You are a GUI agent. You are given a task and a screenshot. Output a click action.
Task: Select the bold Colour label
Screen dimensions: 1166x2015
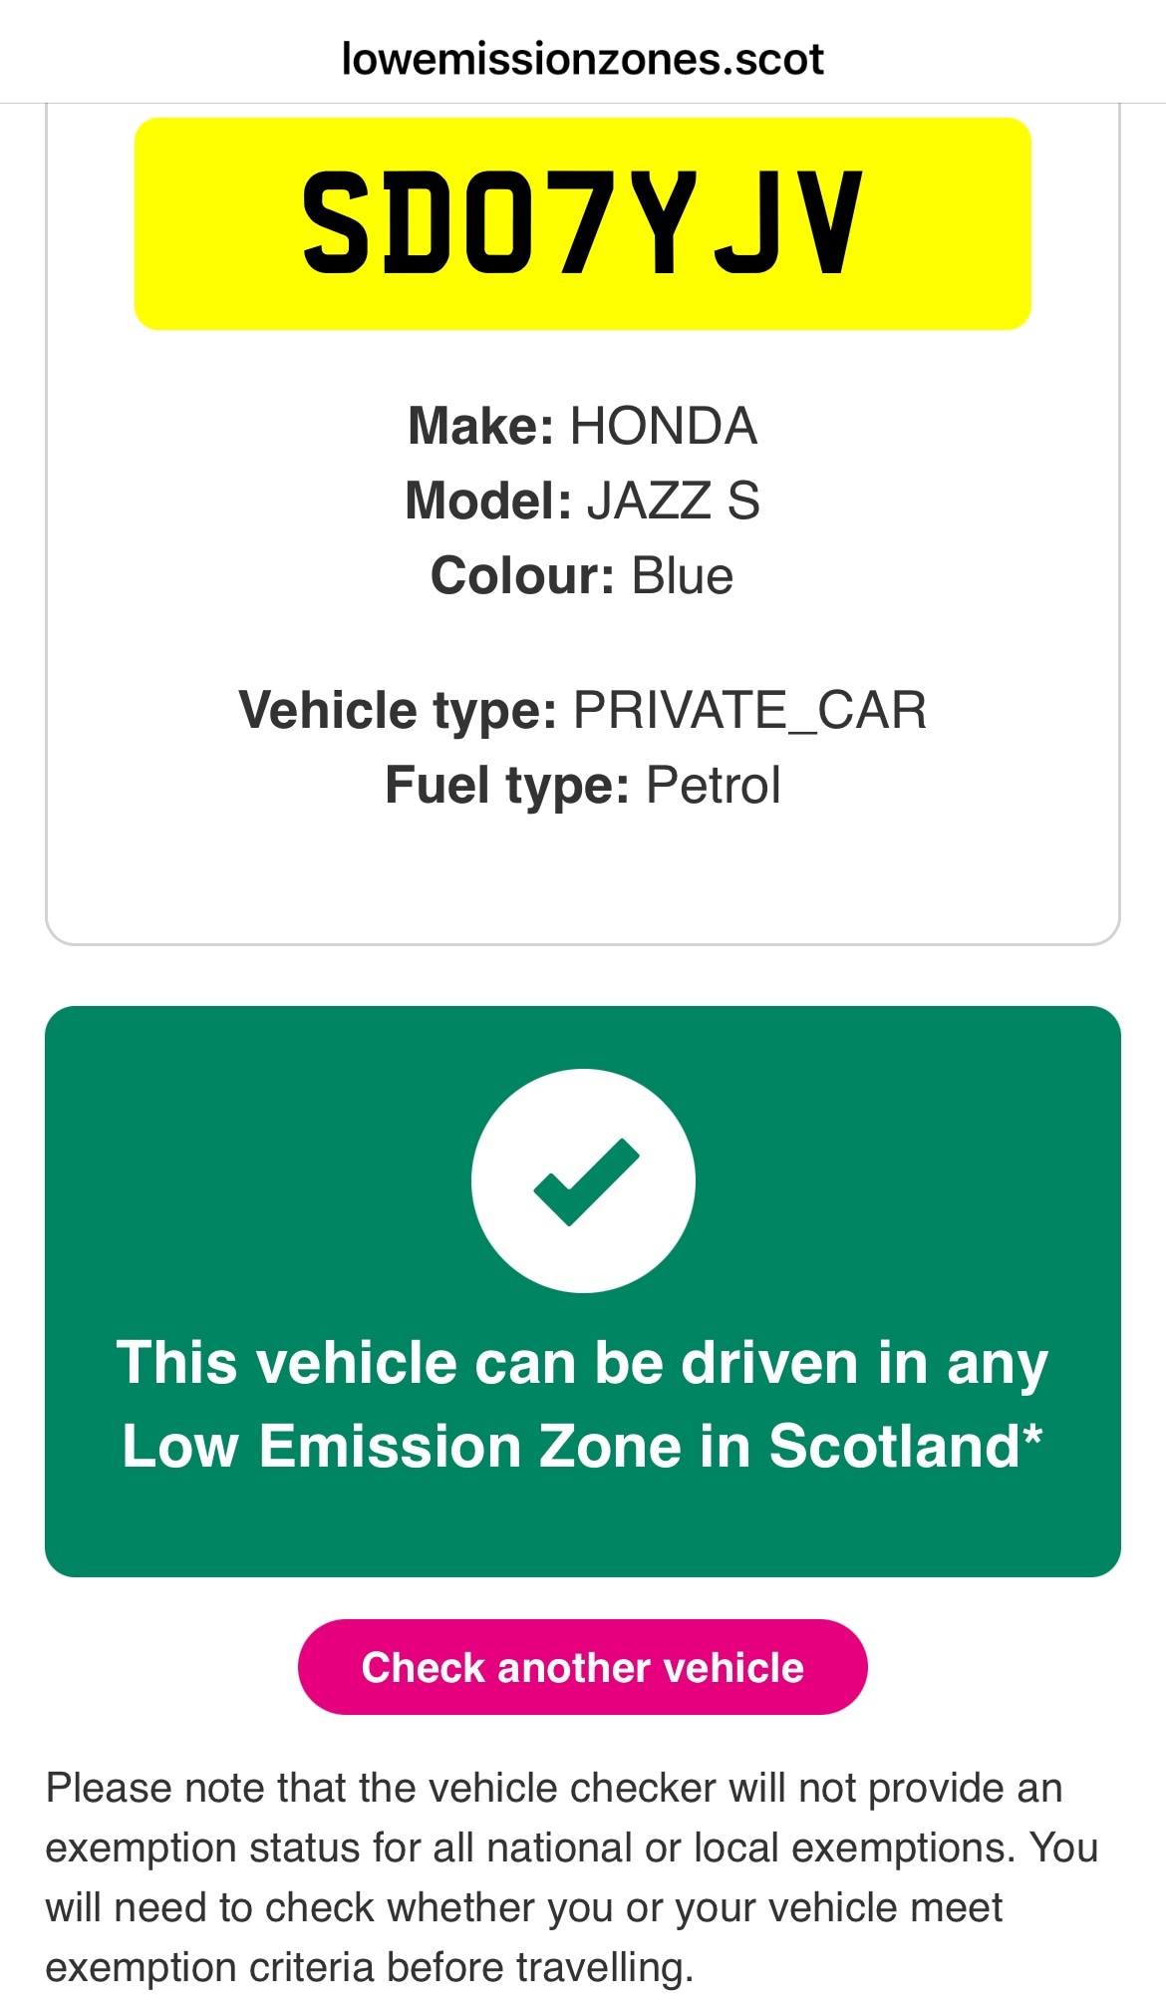click(x=521, y=576)
